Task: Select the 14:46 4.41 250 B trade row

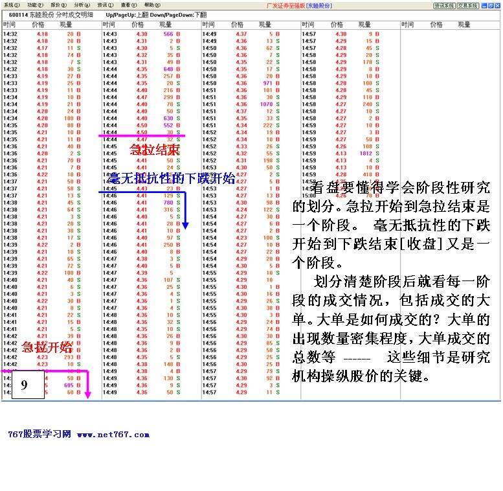Action: click(x=142, y=245)
